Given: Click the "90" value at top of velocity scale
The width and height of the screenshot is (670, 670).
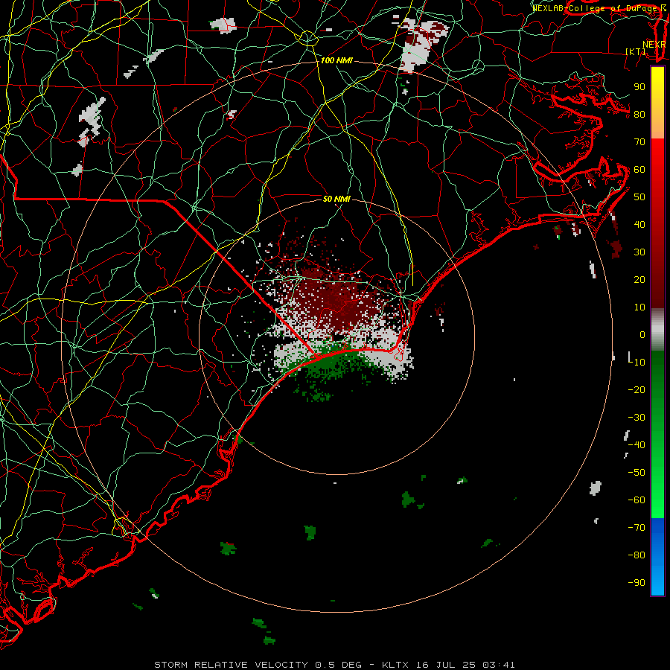Looking at the screenshot, I should pyautogui.click(x=639, y=87).
